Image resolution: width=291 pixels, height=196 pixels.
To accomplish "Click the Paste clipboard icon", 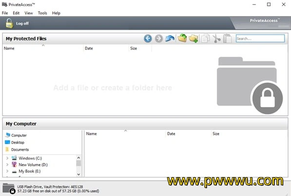I will click(x=227, y=38).
